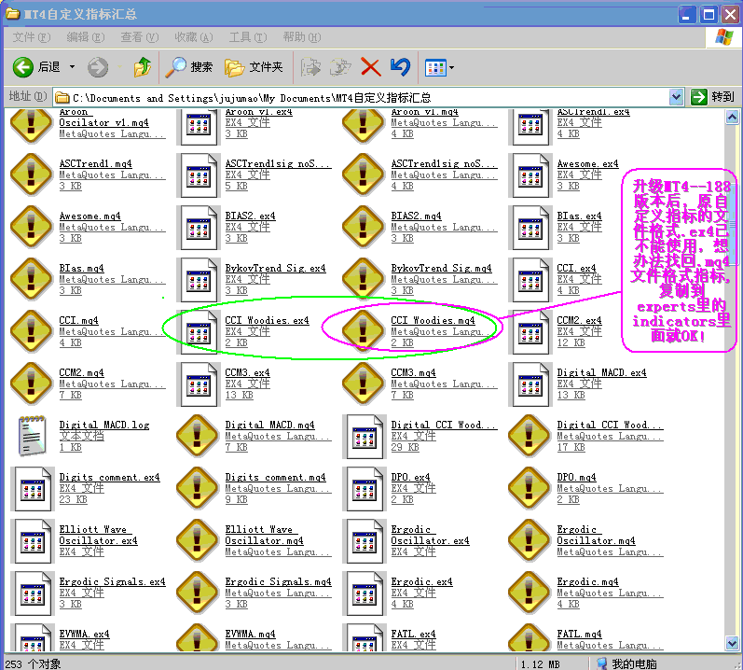
Task: Select the CCM2.ex4 file icon
Action: 530,332
